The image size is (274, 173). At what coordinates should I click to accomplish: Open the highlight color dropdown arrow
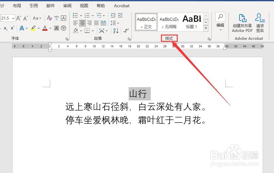coord(39,28)
